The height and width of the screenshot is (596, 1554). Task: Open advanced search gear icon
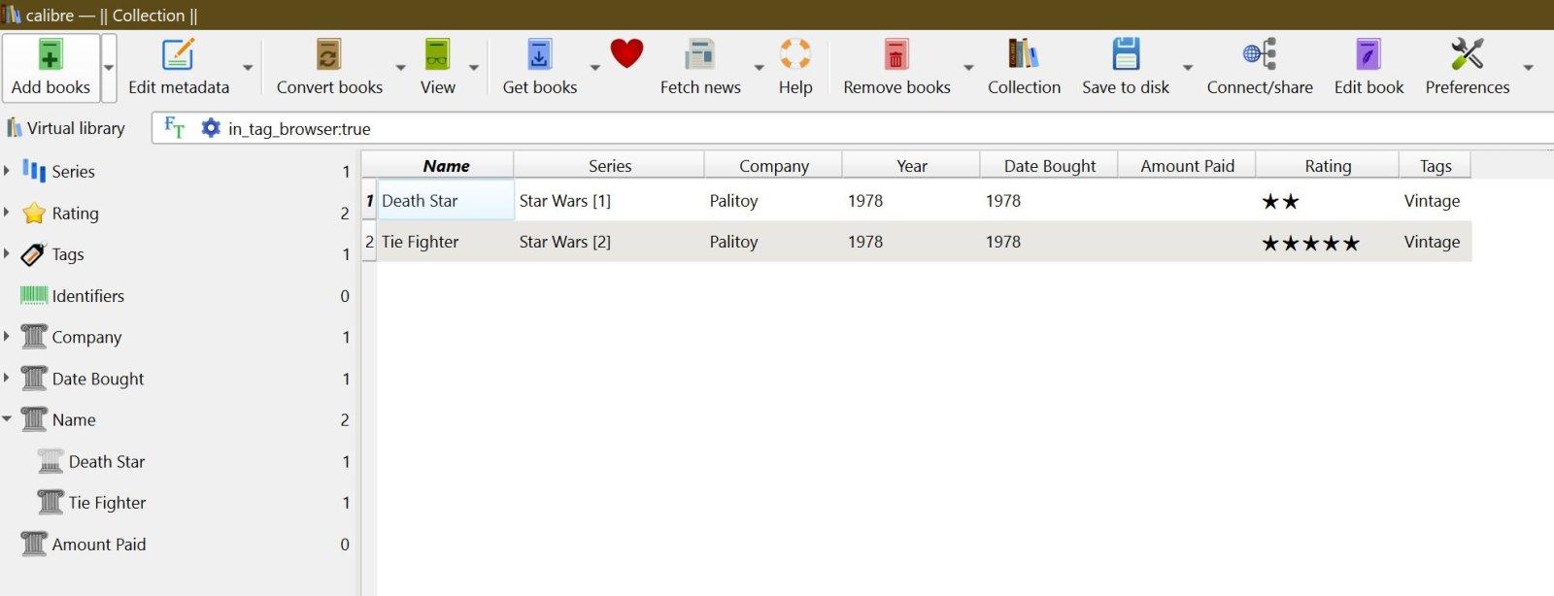pyautogui.click(x=211, y=127)
